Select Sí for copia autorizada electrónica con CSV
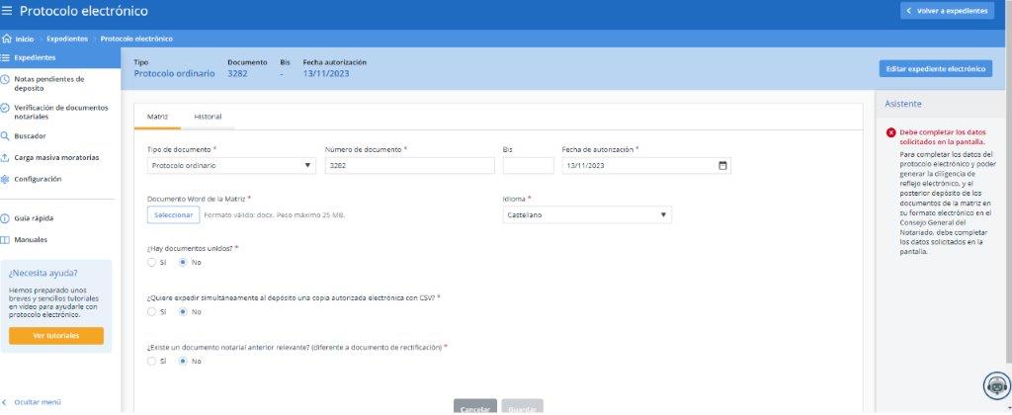This screenshot has height=415, width=1012. [x=151, y=311]
